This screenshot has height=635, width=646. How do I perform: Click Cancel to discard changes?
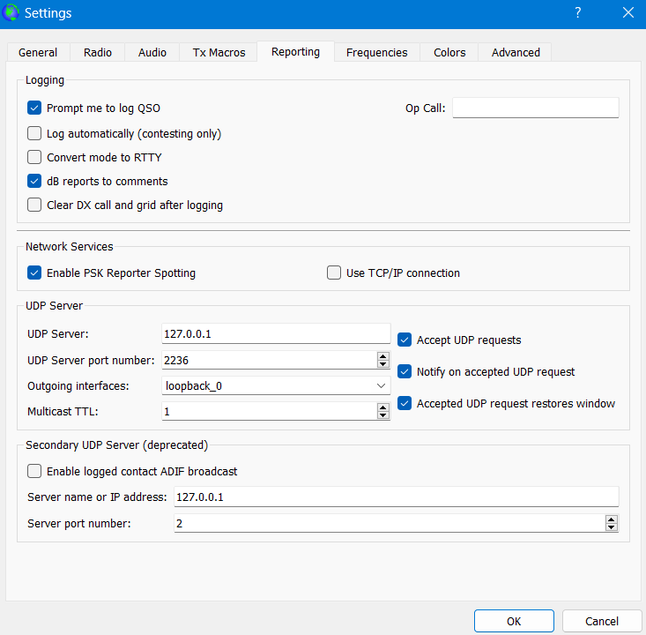click(602, 621)
